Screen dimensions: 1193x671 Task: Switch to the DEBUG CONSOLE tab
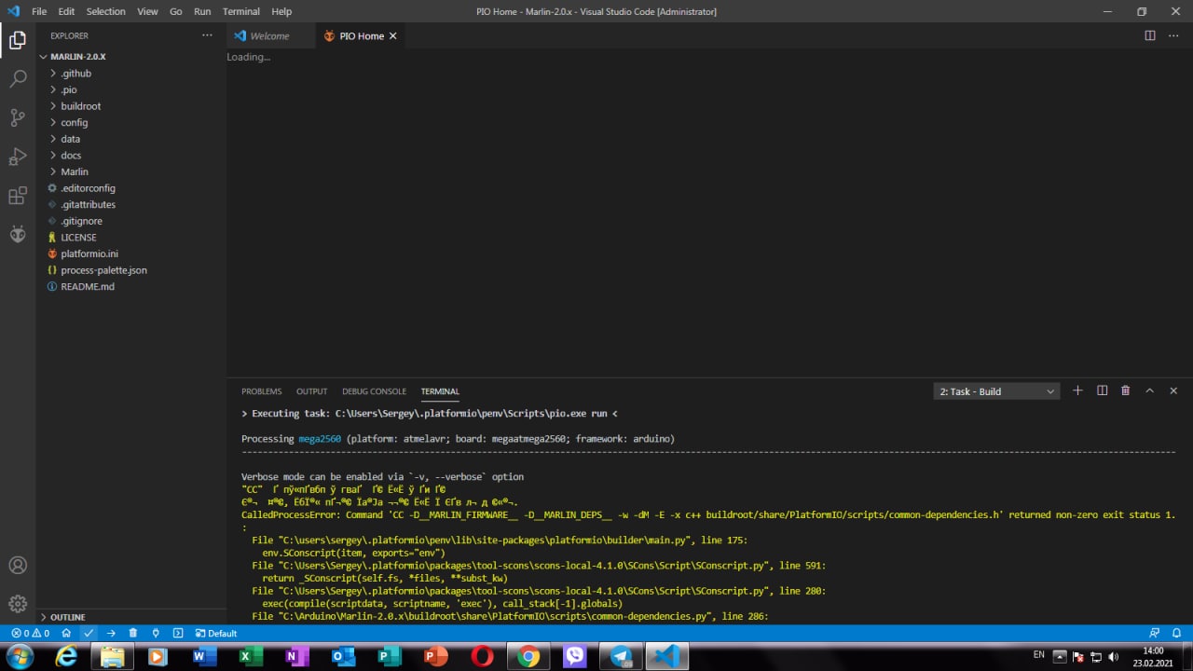(x=374, y=391)
